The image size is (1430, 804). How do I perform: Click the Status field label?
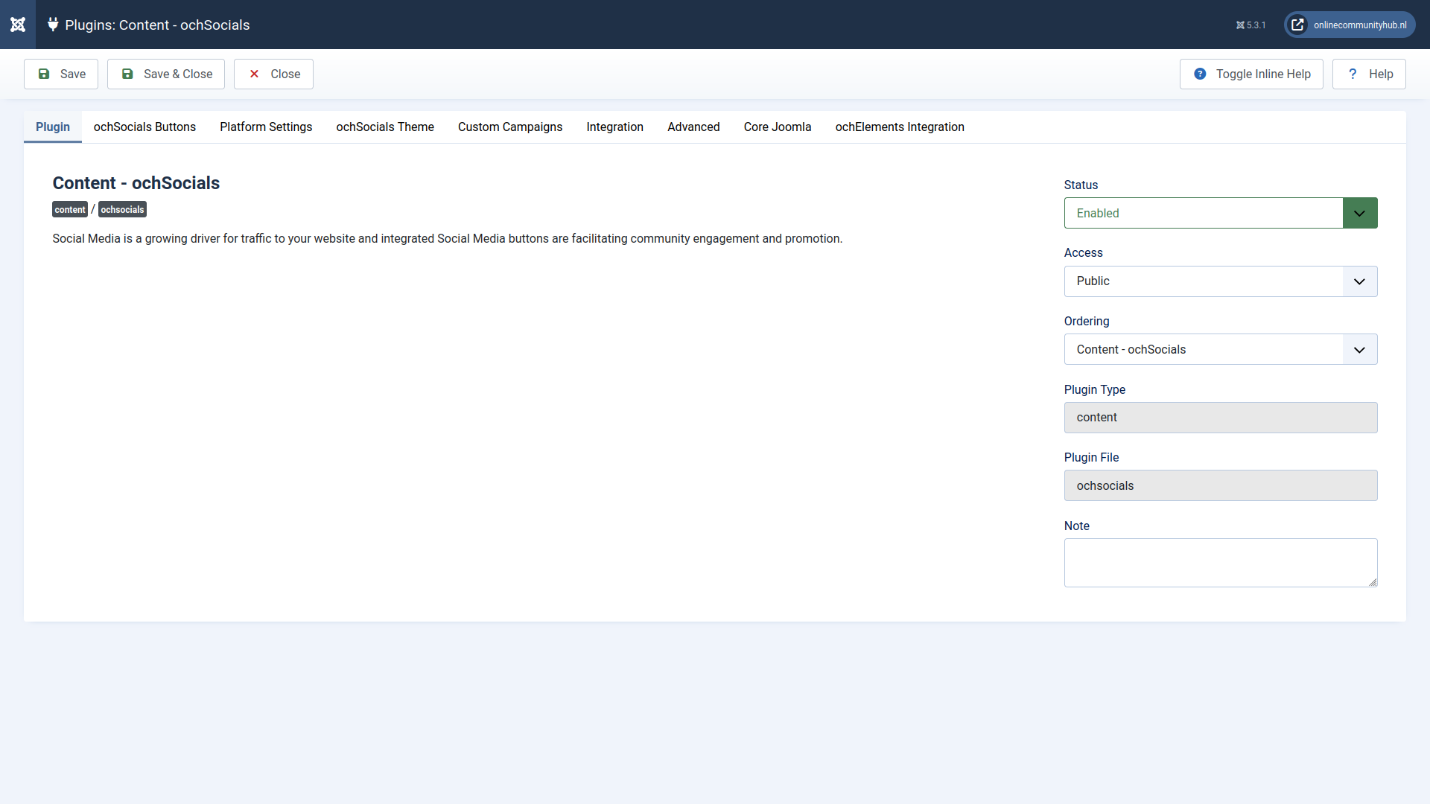[x=1081, y=185]
